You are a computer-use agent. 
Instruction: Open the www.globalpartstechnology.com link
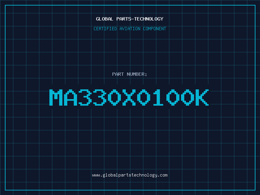coord(130,175)
